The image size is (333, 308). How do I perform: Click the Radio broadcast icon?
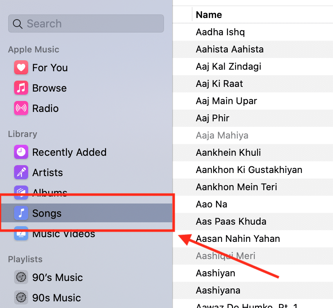pyautogui.click(x=21, y=108)
